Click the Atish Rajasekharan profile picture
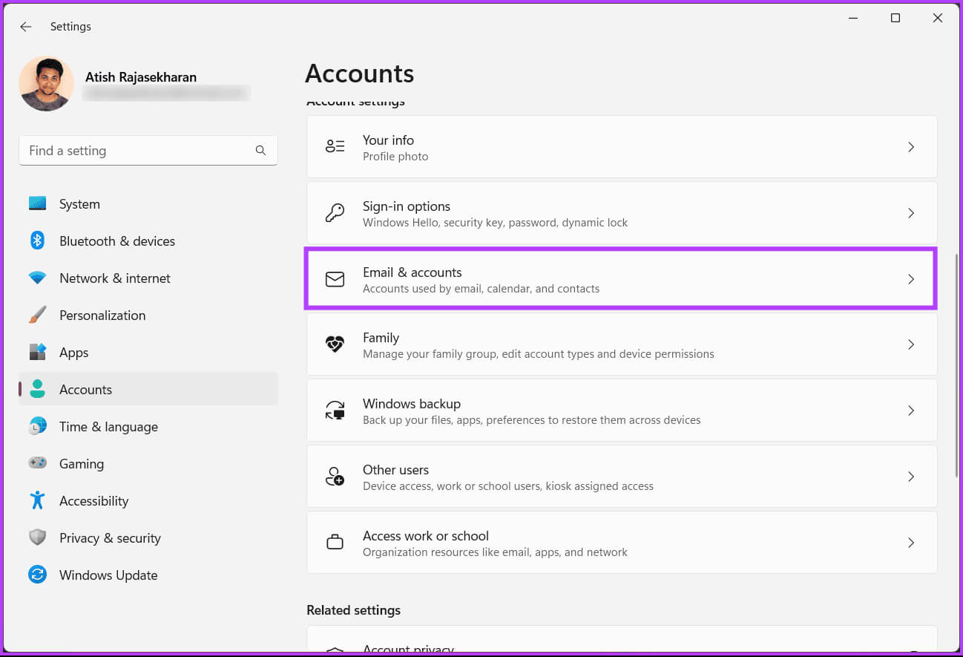This screenshot has height=657, width=963. 46,84
